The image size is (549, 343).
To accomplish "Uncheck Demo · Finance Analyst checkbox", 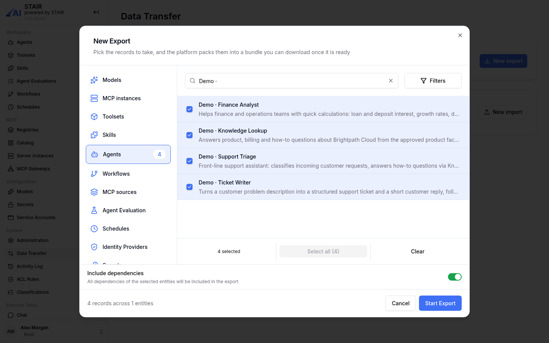I will 189,109.
